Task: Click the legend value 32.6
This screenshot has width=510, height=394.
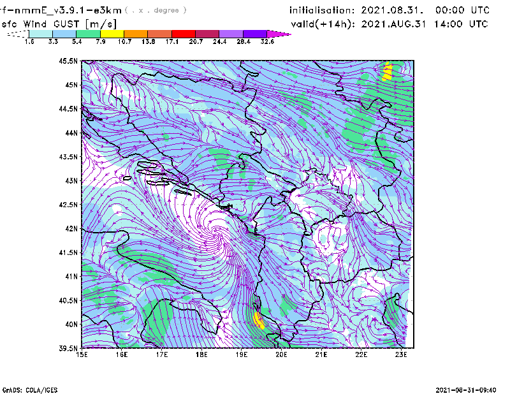Action: pyautogui.click(x=267, y=41)
